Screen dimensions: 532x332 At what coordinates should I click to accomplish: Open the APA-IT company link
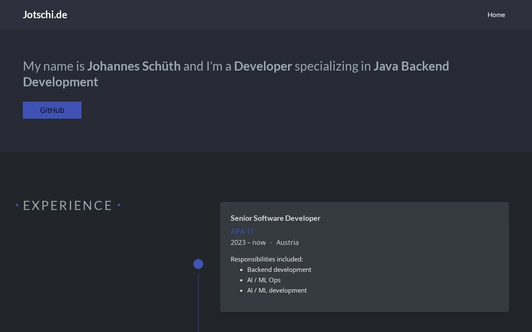[242, 231]
